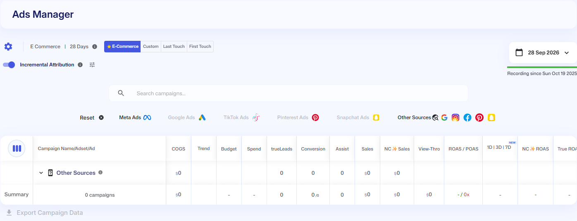Click the Ads Manager page title
This screenshot has height=221, width=577.
(x=43, y=14)
